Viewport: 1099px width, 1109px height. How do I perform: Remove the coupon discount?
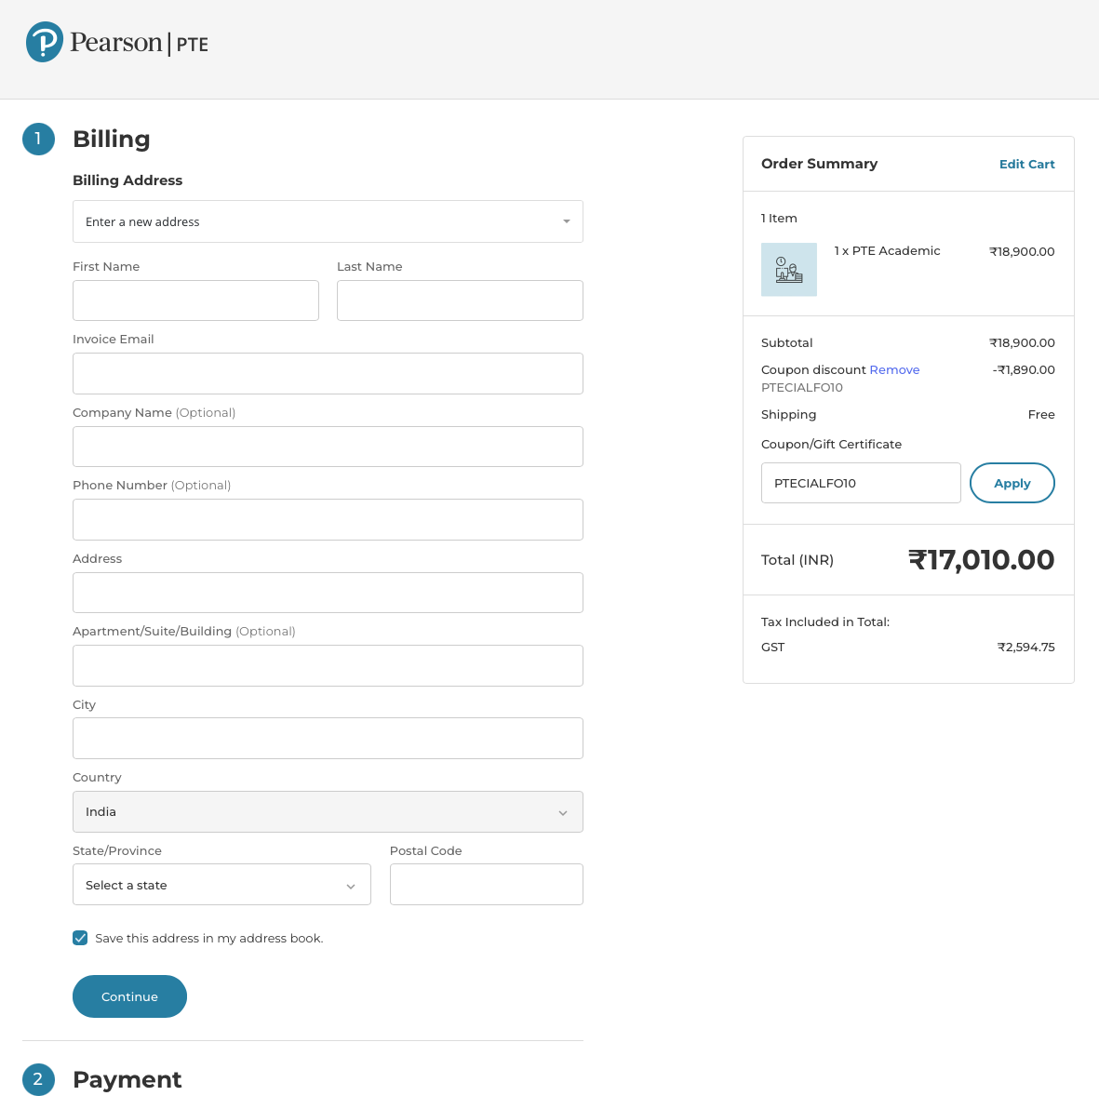tap(894, 370)
